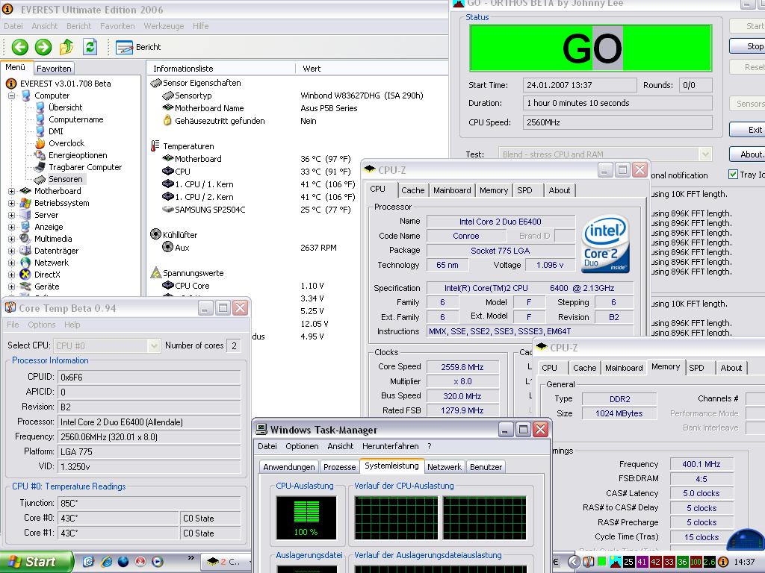Click the CPU-Auslastung 100 % meter
The width and height of the screenshot is (765, 573).
point(306,518)
